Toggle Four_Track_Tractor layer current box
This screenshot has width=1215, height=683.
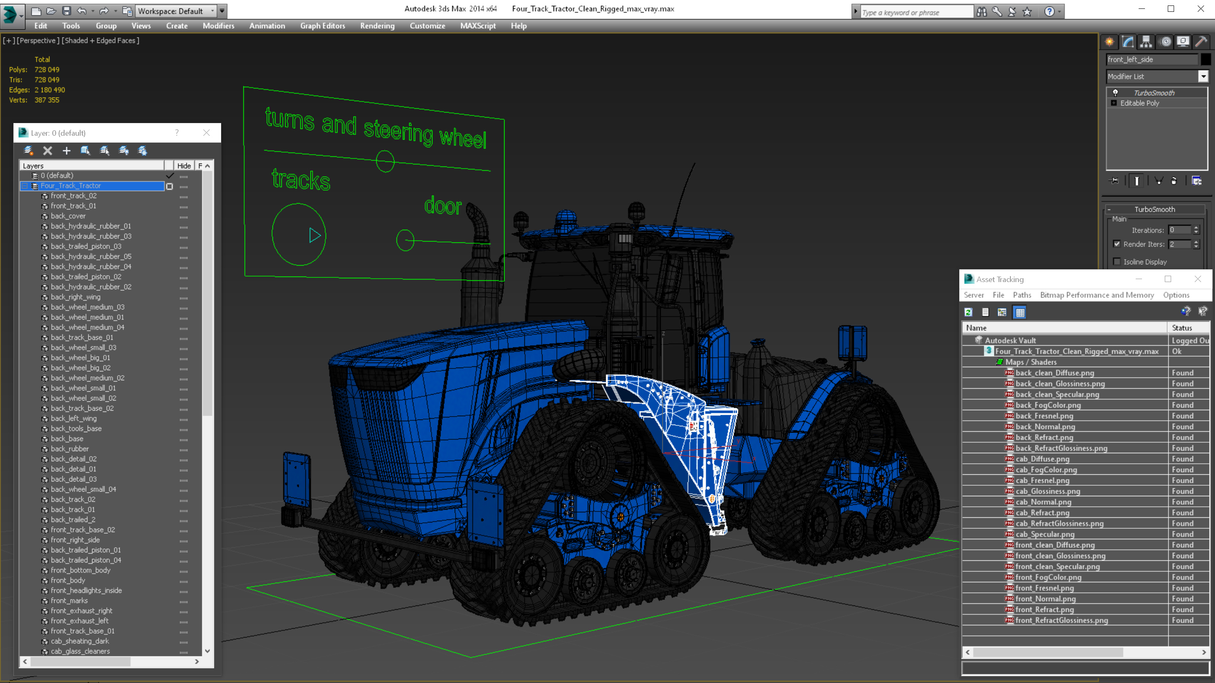[170, 186]
